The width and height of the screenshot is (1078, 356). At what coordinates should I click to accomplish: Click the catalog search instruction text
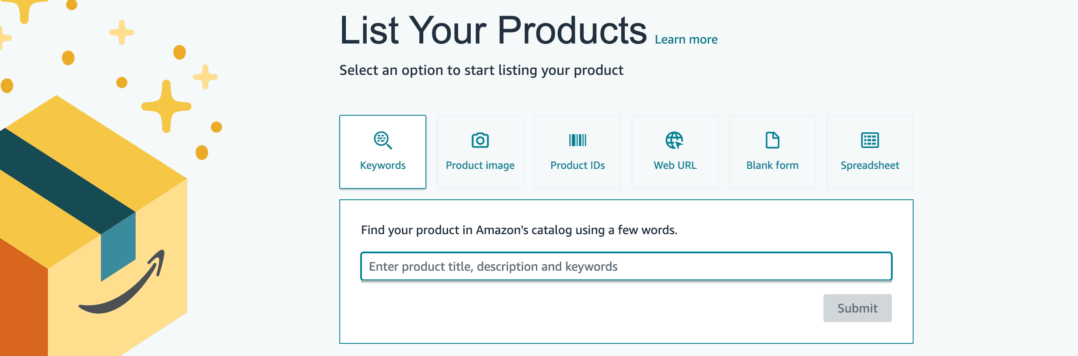519,230
